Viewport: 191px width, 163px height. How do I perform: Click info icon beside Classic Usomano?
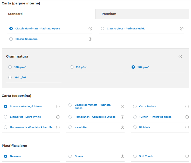click(90, 39)
